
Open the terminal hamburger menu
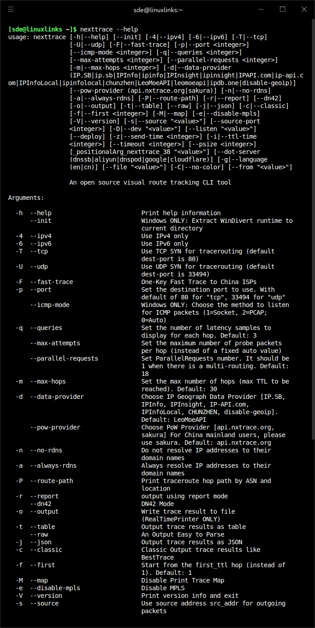pyautogui.click(x=11, y=9)
